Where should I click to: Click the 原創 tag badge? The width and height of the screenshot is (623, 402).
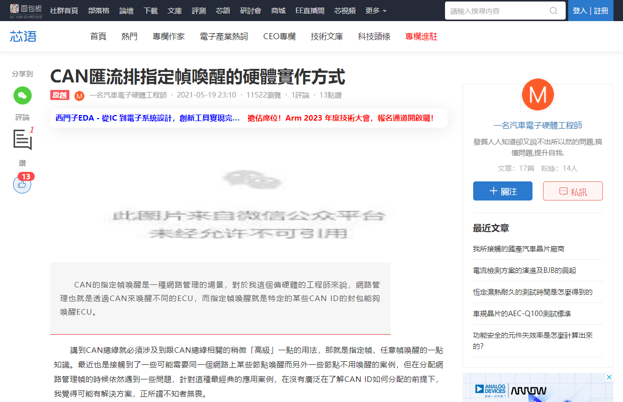pos(60,95)
